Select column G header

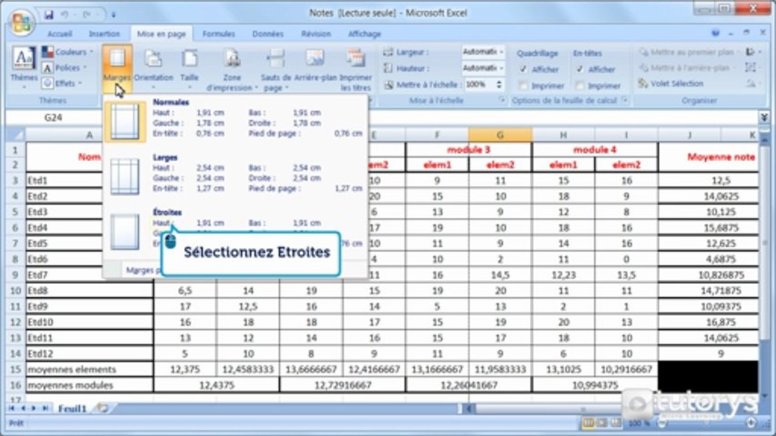pyautogui.click(x=501, y=134)
